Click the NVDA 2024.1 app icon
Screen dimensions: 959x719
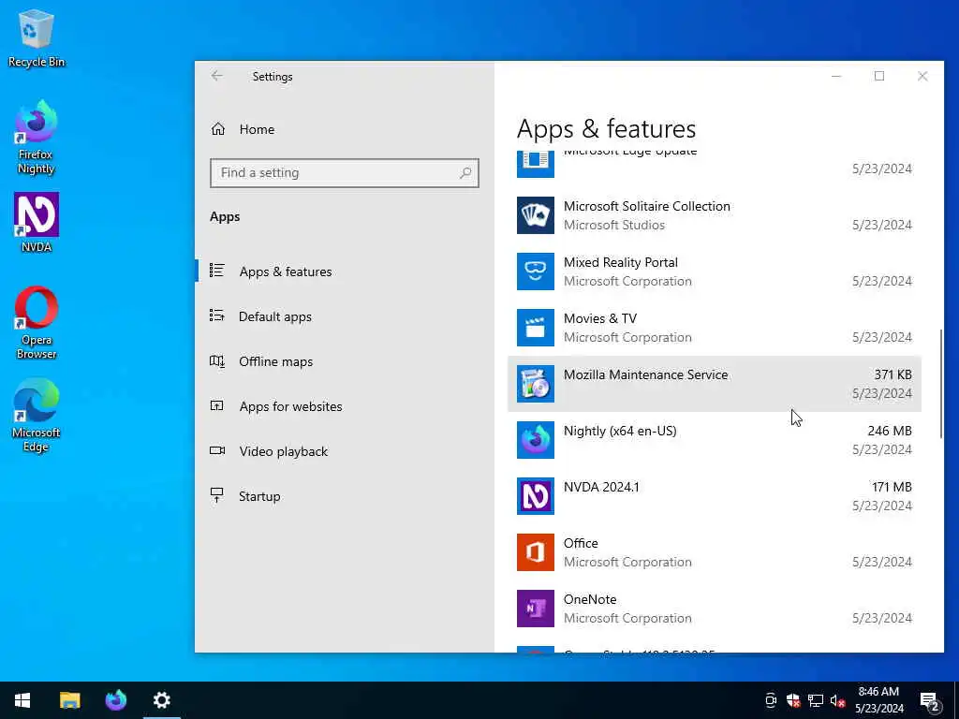[x=535, y=496]
